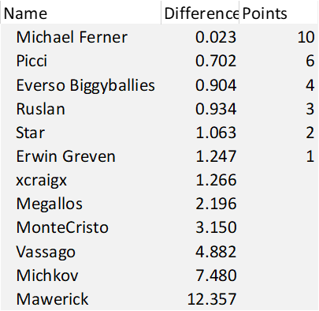Image resolution: width=319 pixels, height=311 pixels.
Task: Click the Ruslan name cell
Action: [81, 108]
